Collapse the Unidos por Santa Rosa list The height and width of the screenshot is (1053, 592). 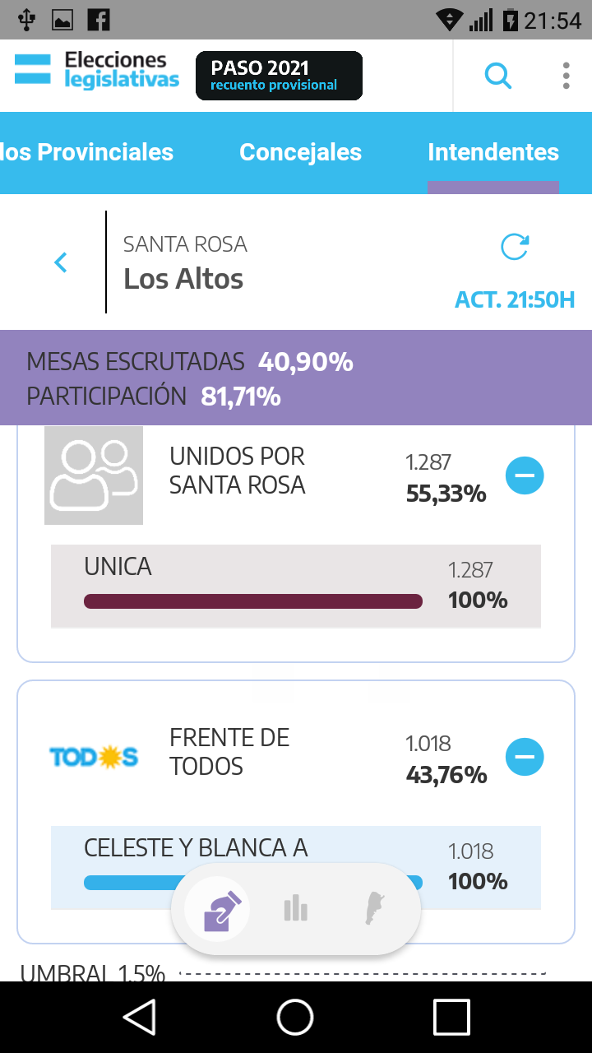coord(525,475)
